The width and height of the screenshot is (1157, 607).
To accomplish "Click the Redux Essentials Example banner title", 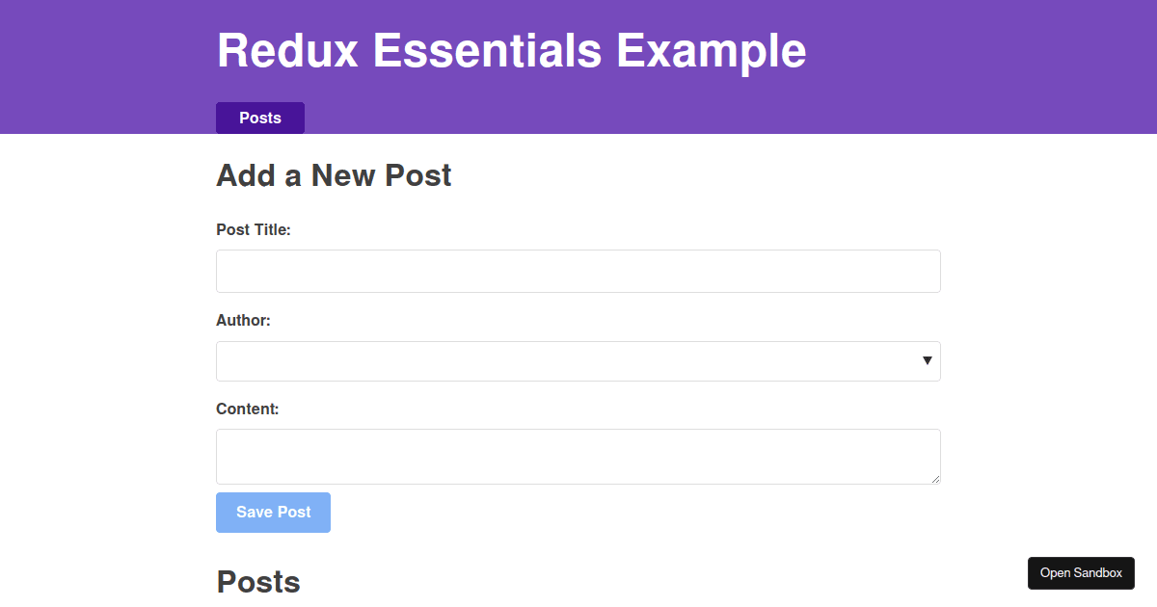I will pos(511,50).
